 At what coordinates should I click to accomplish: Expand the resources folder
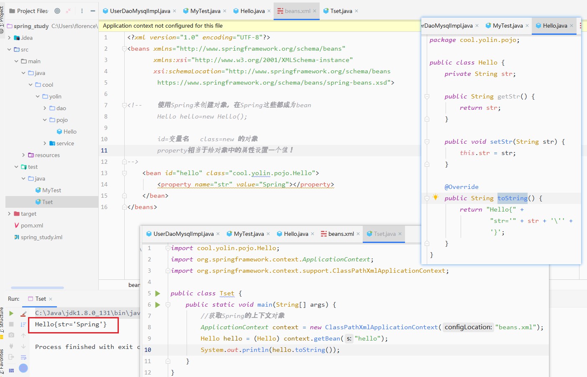coord(23,155)
